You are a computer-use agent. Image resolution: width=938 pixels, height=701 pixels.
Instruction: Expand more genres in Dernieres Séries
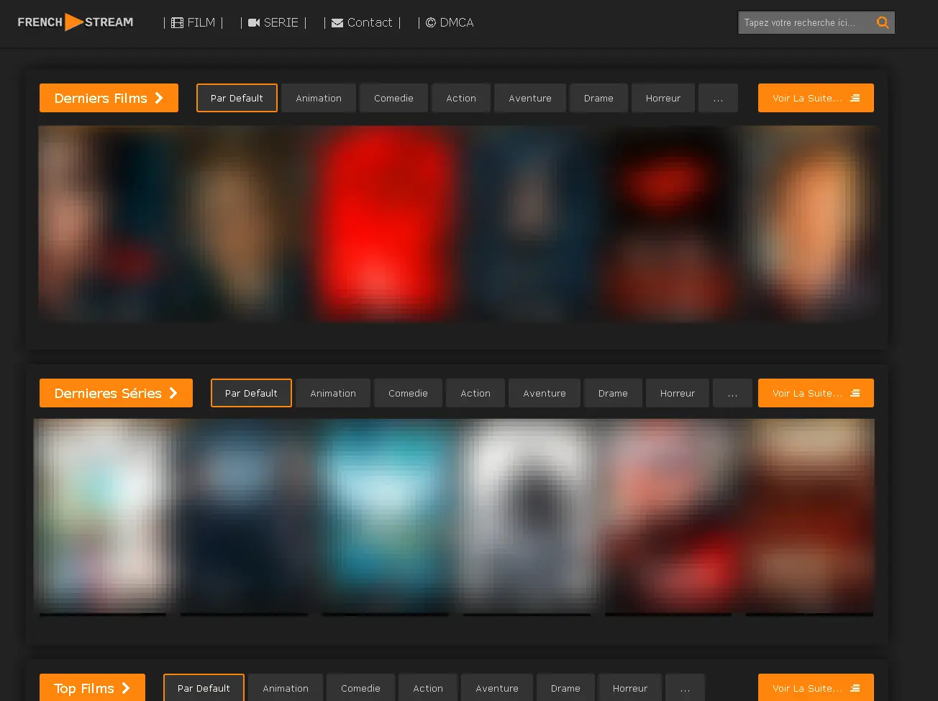[732, 393]
